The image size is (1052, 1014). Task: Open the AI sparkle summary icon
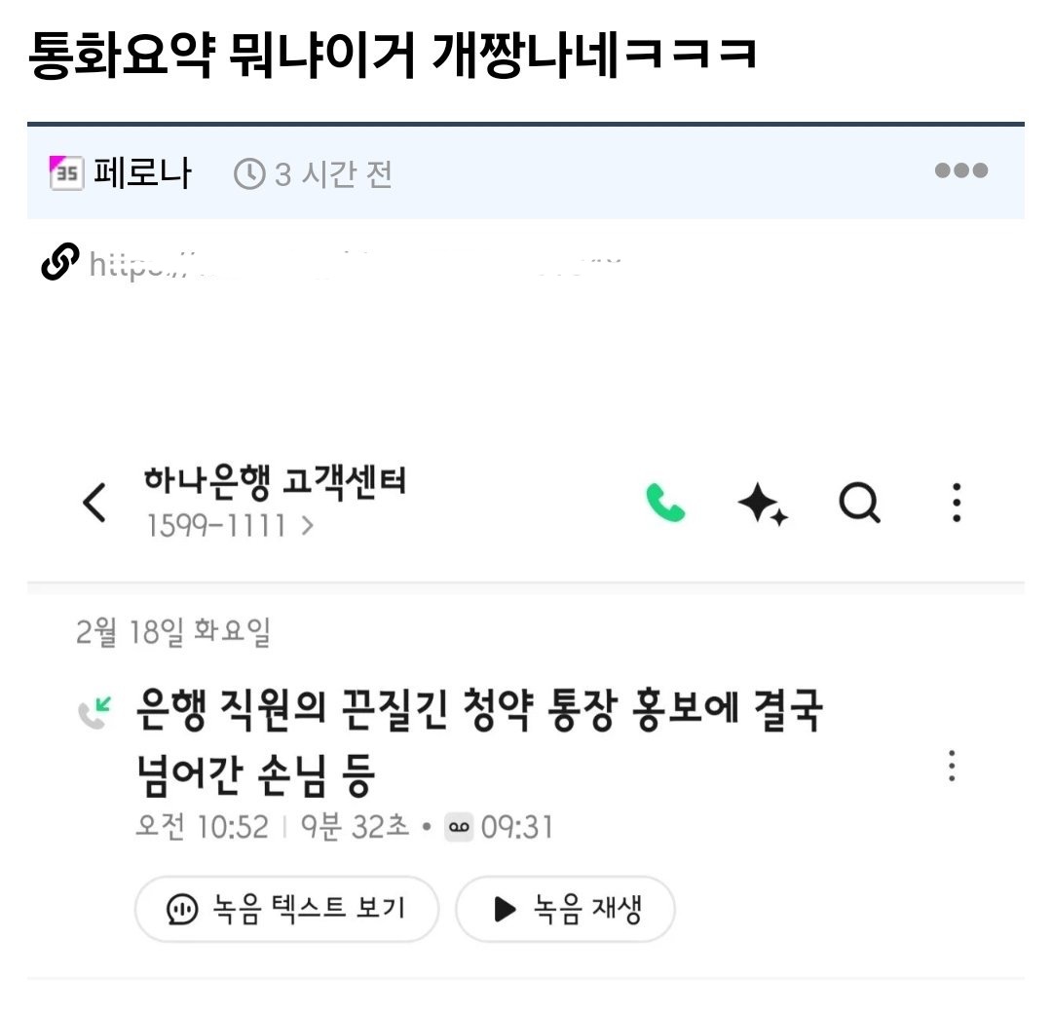click(x=762, y=504)
